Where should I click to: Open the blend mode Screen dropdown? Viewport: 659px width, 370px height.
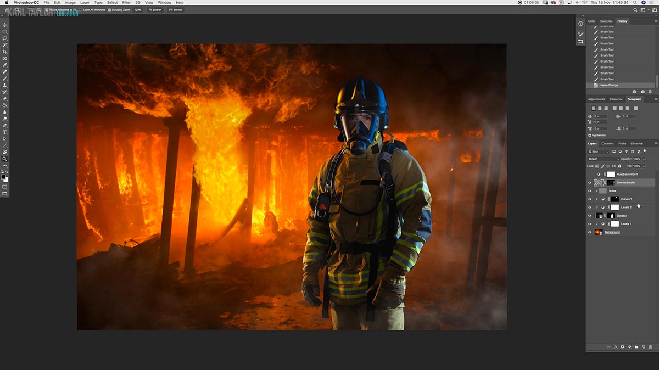(x=604, y=159)
